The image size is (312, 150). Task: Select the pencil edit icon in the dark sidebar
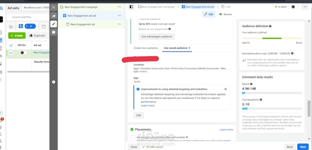pyautogui.click(x=53, y=24)
